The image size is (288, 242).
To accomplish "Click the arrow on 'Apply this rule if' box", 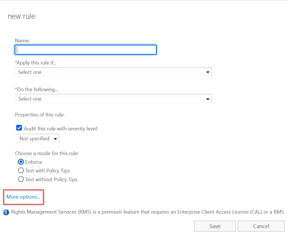I will [x=208, y=72].
